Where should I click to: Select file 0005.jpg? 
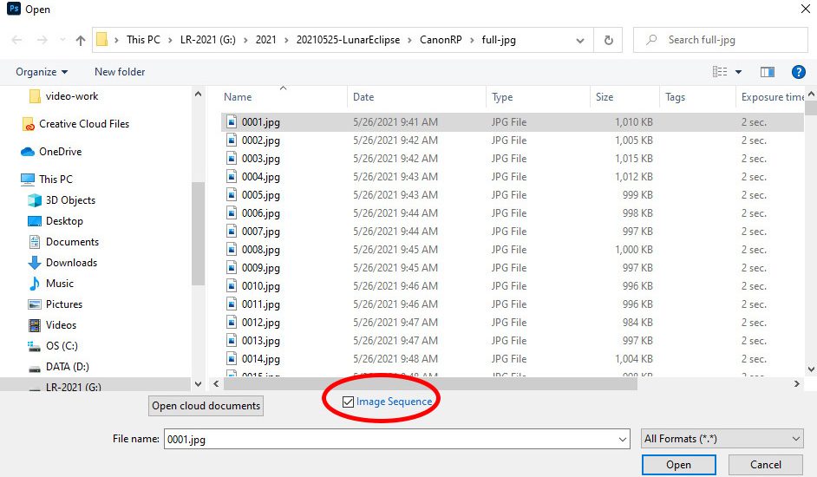coord(512,195)
